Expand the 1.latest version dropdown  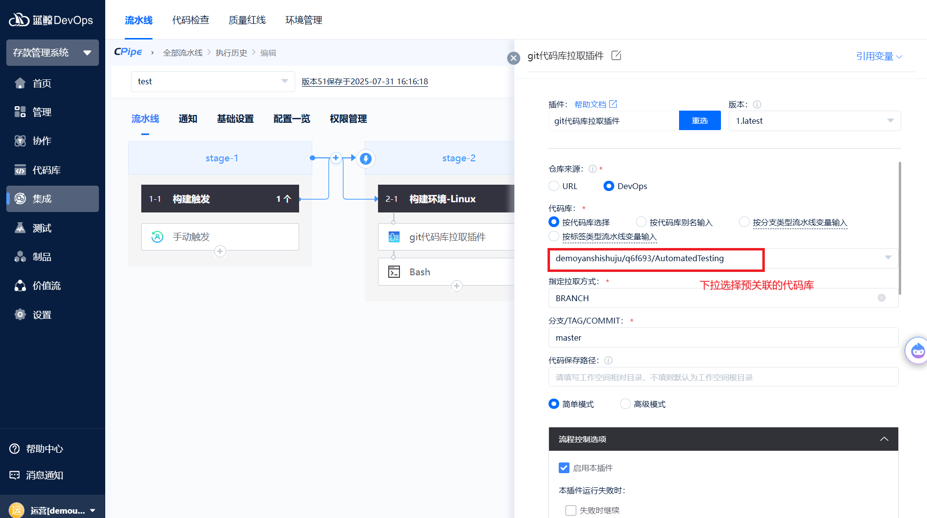coord(814,121)
